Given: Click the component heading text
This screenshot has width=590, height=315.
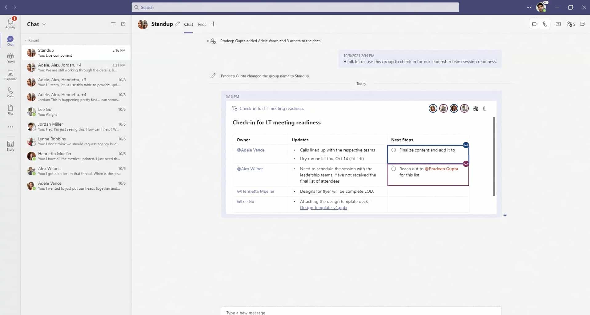Looking at the screenshot, I should point(276,123).
